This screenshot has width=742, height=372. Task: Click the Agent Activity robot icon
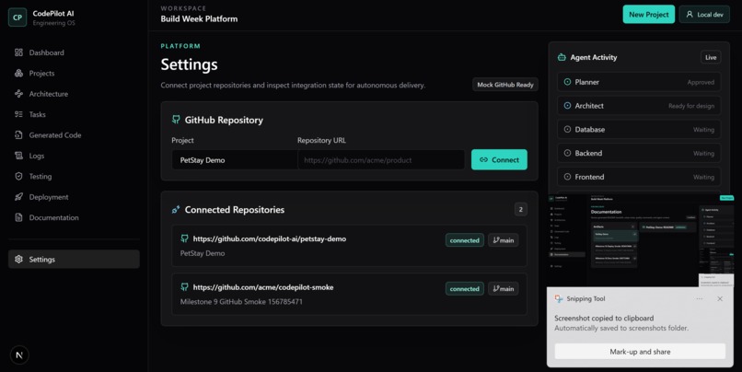(562, 57)
